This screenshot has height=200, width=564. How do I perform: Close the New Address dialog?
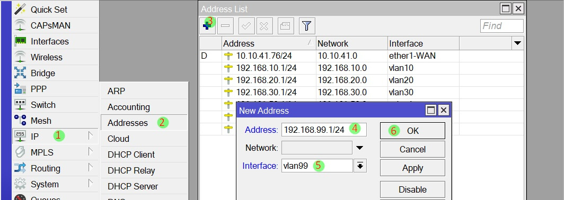coord(444,110)
